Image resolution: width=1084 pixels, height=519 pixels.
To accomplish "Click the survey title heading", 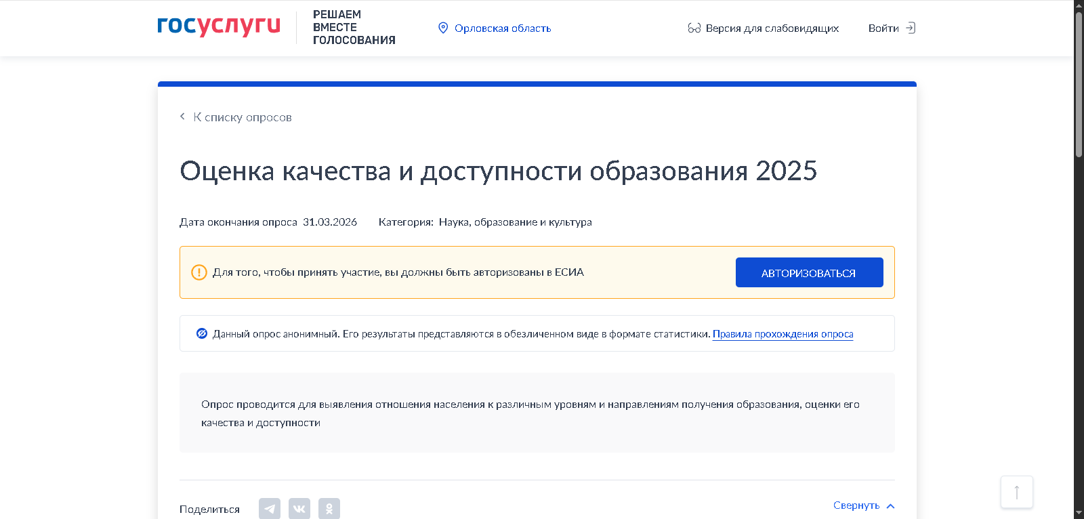I will tap(498, 171).
